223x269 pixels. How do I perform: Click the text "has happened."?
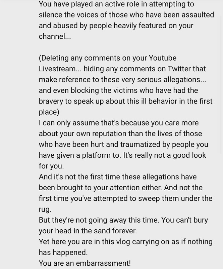(63, 253)
